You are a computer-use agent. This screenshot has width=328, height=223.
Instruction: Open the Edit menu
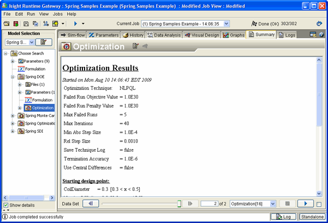tap(19, 14)
